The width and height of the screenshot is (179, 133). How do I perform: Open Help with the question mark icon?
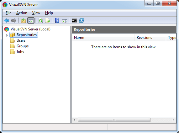pyautogui.click(x=57, y=20)
